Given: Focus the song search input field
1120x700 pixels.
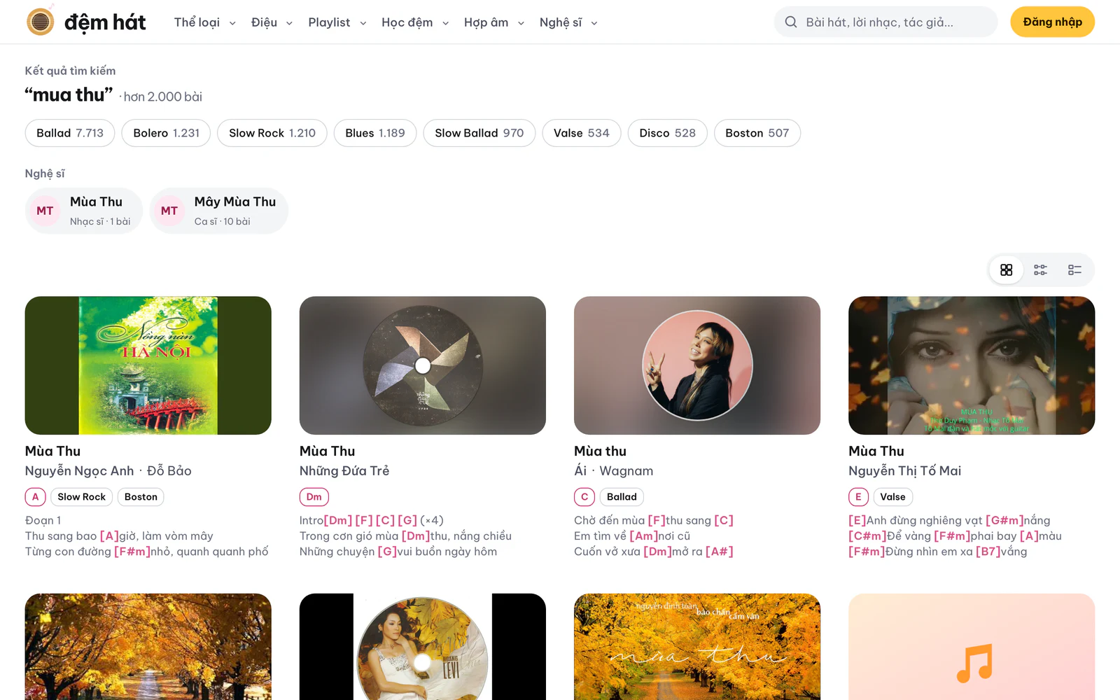Looking at the screenshot, I should point(886,22).
